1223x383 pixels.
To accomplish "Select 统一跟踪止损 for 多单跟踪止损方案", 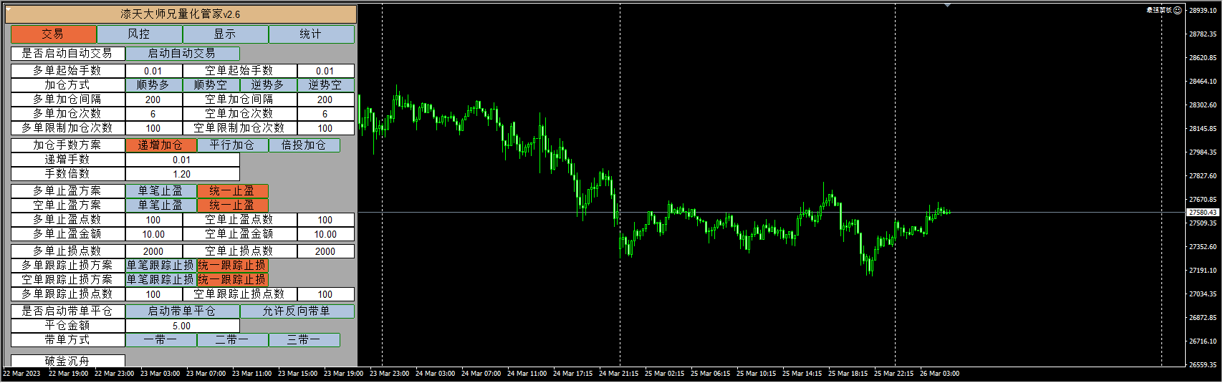I will (233, 266).
